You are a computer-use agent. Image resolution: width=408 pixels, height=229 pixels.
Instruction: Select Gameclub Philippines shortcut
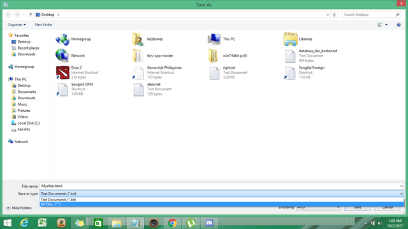click(157, 73)
